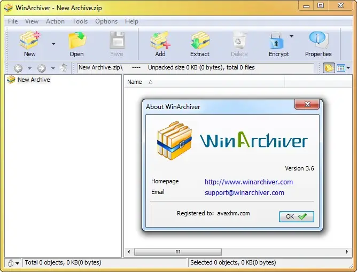Expand the New archive dropdown arrow
Viewport: 357px width, 272px height.
pyautogui.click(x=53, y=44)
